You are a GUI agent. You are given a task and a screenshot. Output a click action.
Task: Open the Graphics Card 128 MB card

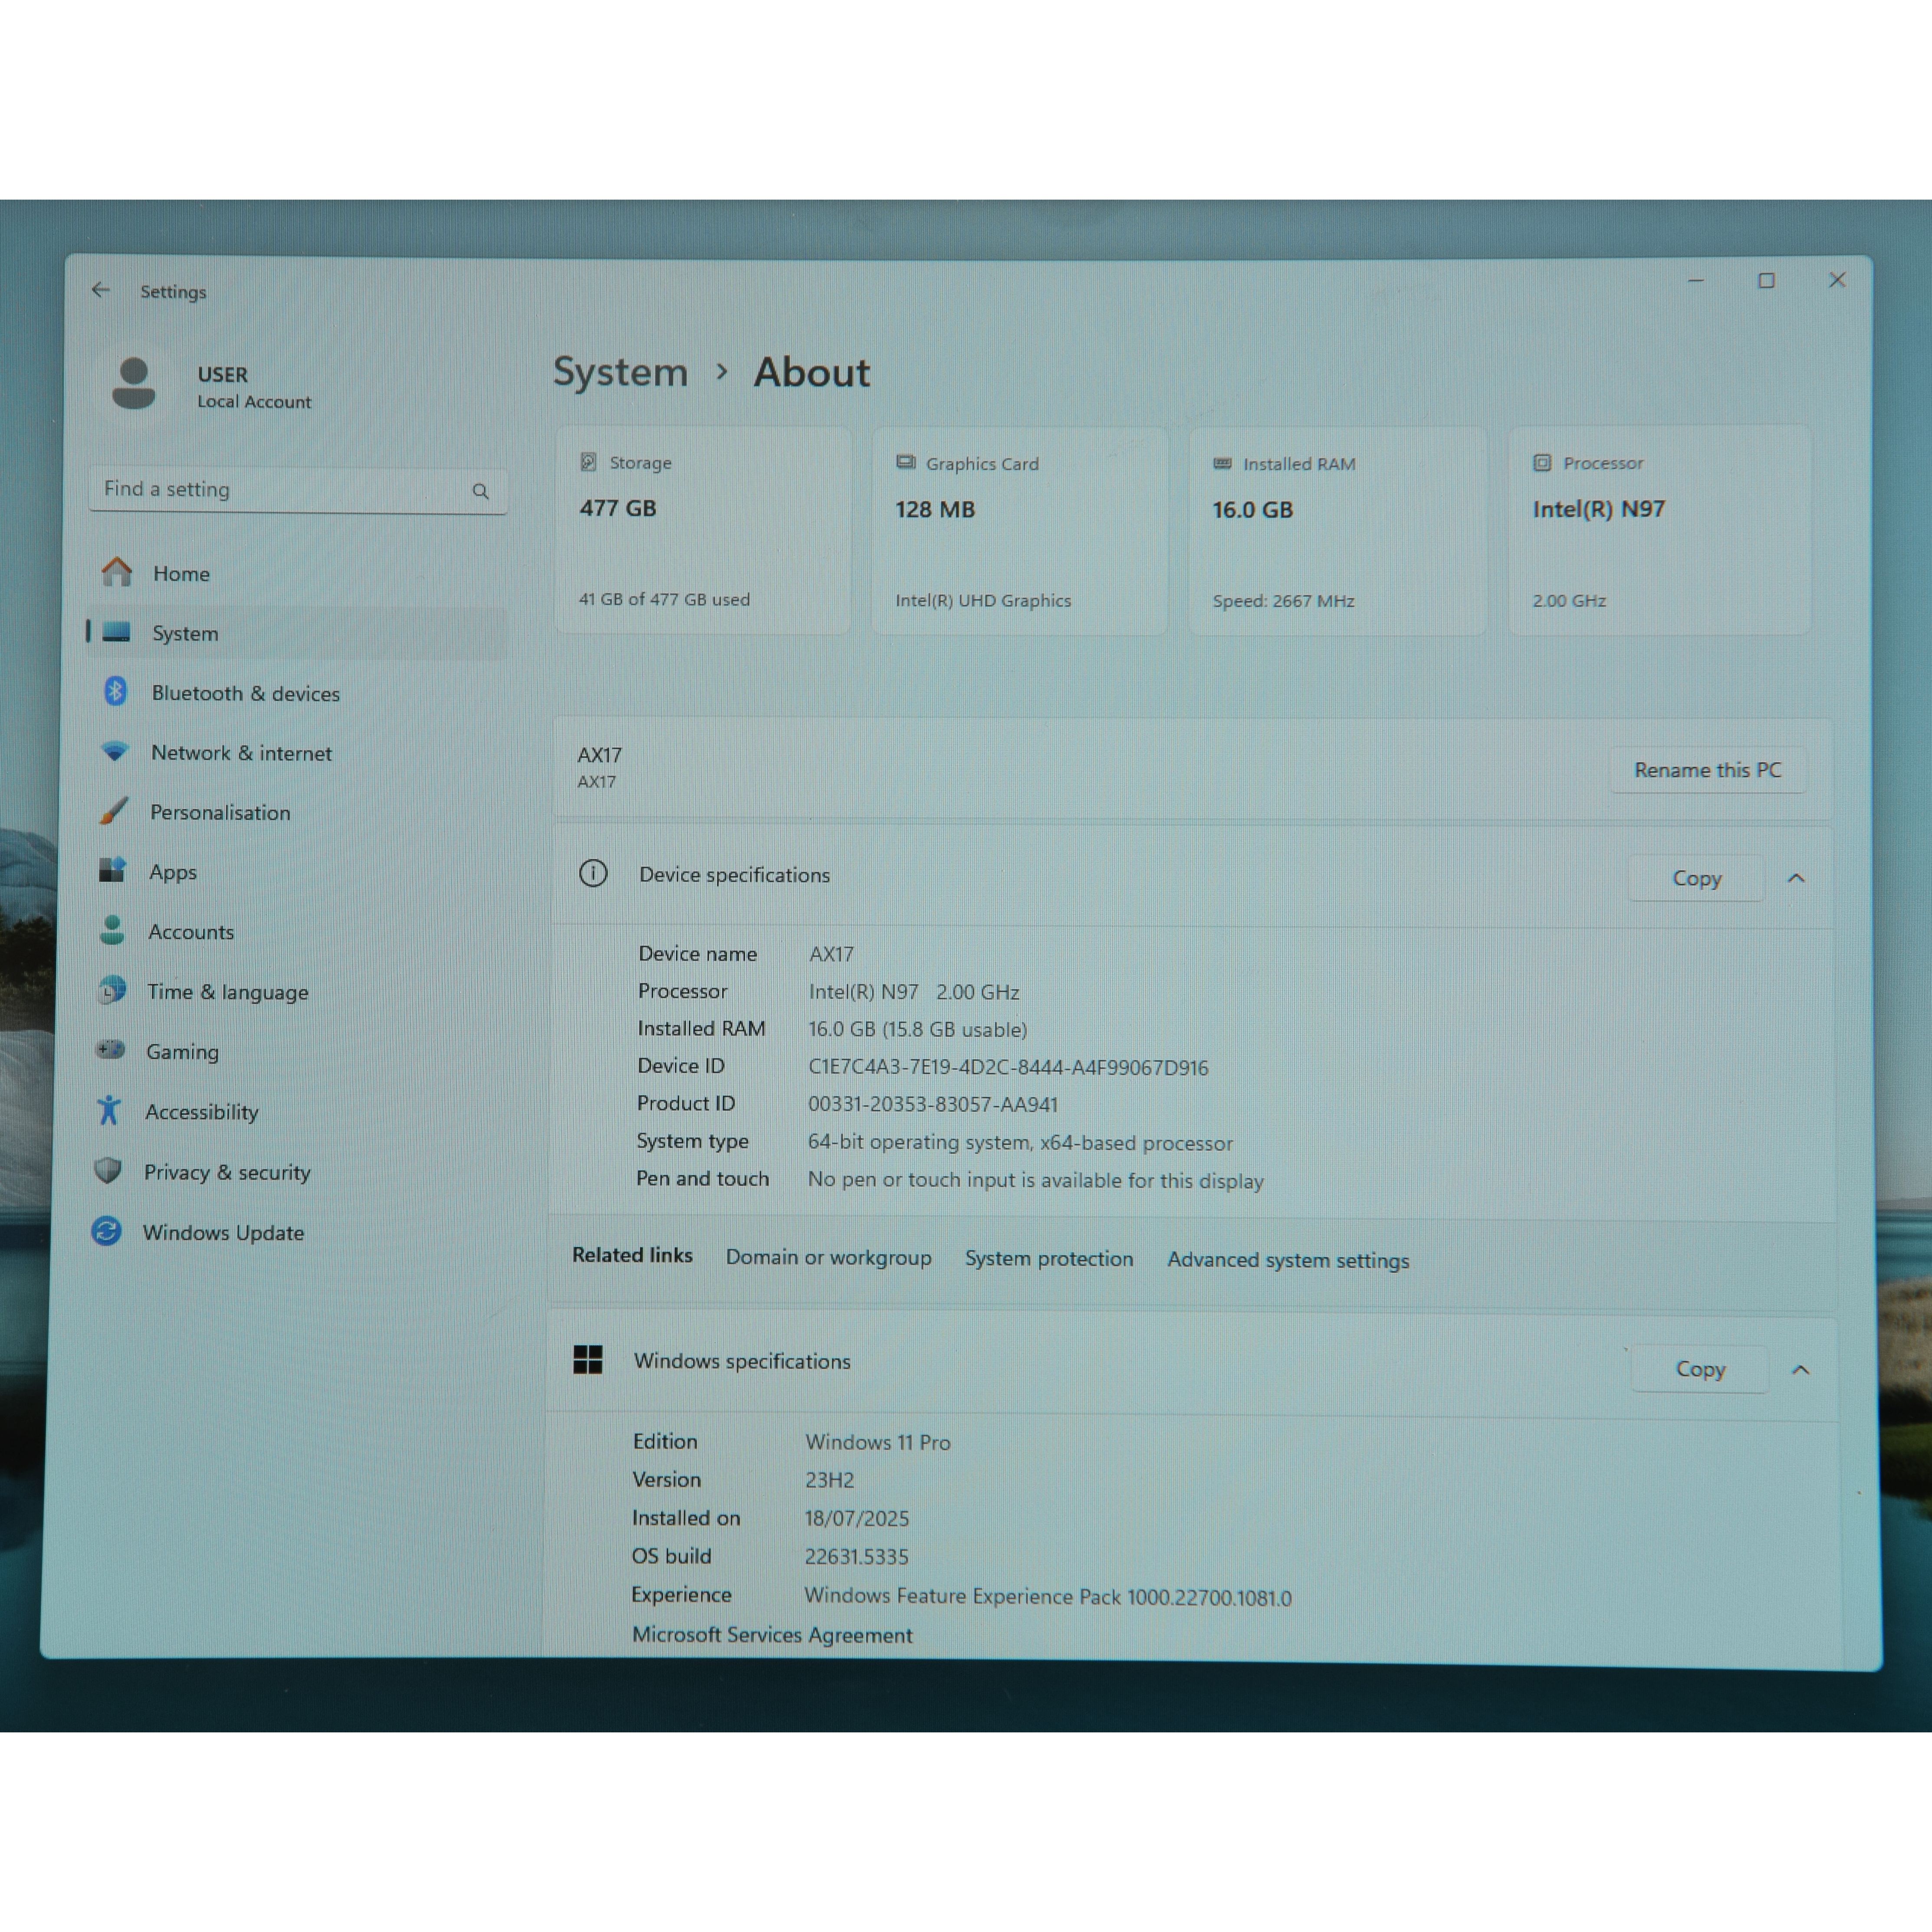[x=1019, y=531]
